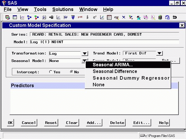Select the Yes intercept radio button

(51, 72)
